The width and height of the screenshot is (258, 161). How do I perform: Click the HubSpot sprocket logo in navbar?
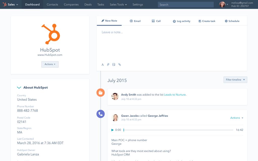click(x=5, y=5)
